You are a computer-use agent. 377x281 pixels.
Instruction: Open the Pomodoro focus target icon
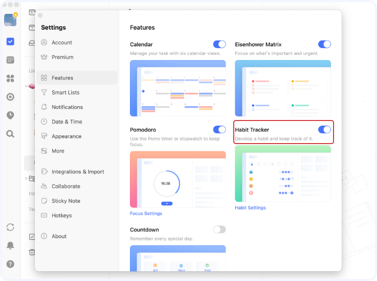coord(10,97)
